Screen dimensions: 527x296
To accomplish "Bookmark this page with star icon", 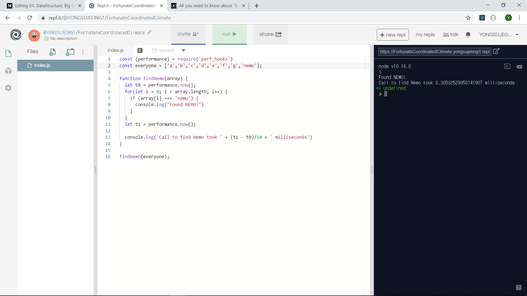I will click(x=468, y=18).
